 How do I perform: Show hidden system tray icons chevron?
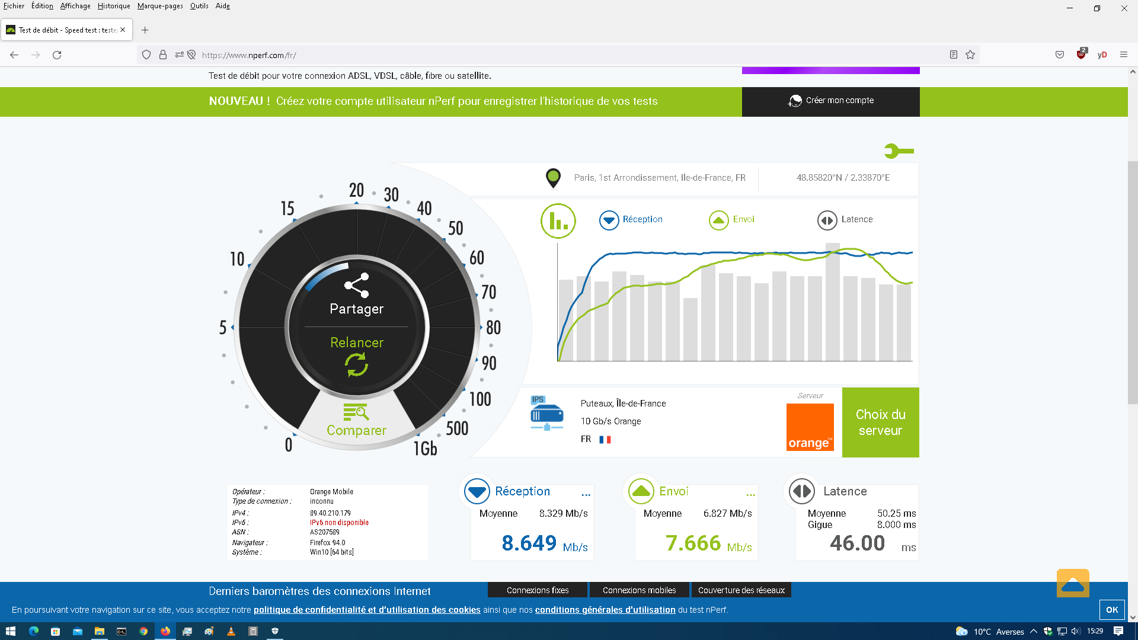pyautogui.click(x=1033, y=632)
